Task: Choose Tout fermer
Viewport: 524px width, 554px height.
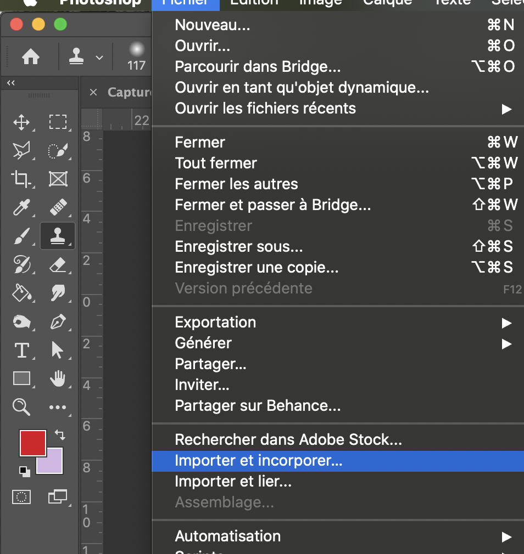Action: [x=338, y=163]
